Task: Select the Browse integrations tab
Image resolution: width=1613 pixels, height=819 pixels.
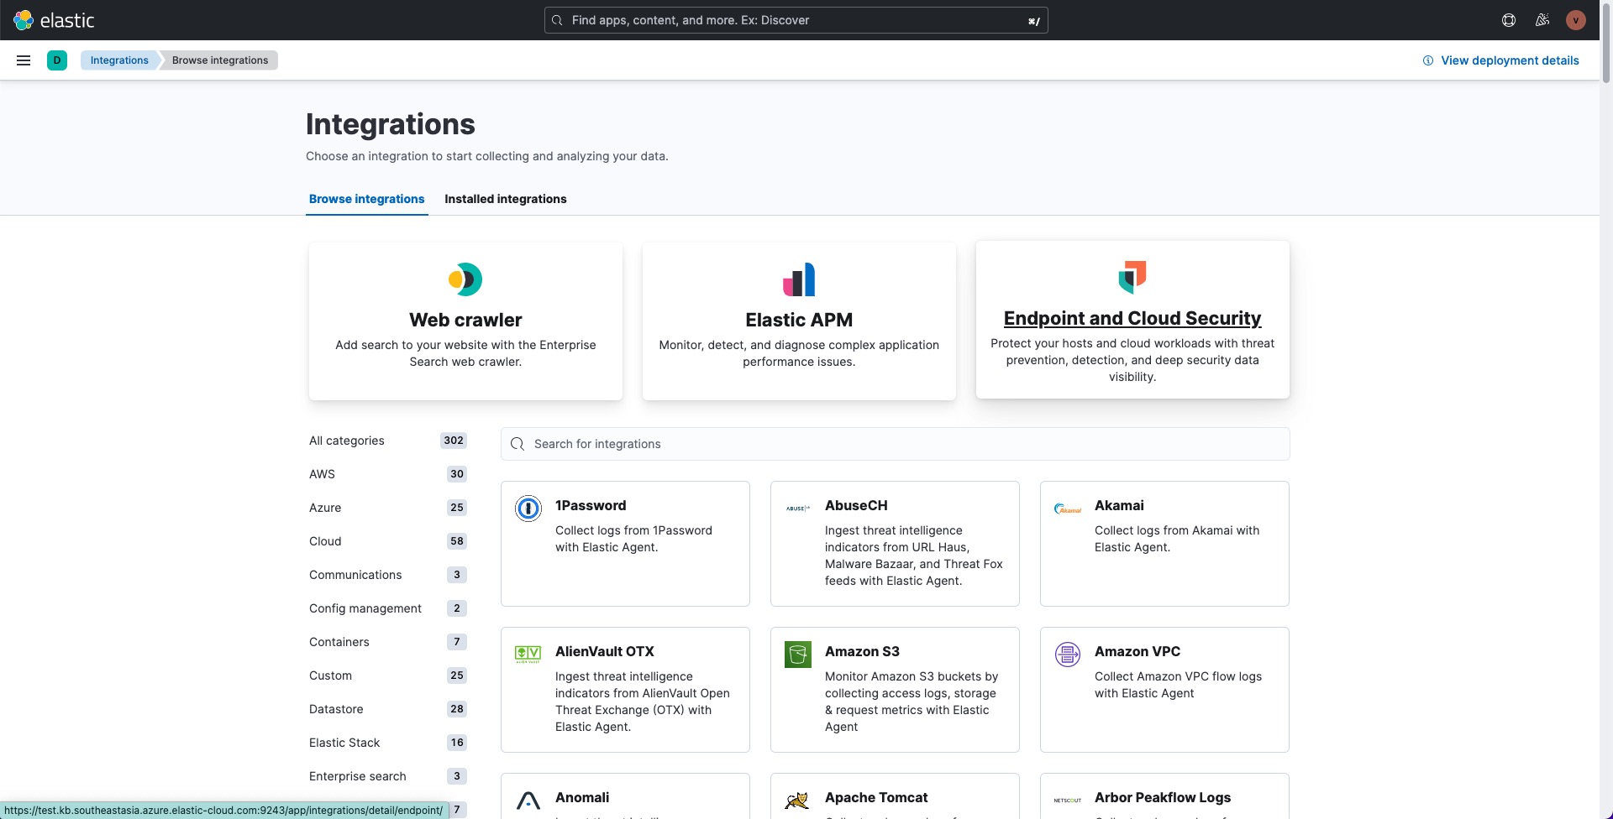Action: (x=366, y=199)
